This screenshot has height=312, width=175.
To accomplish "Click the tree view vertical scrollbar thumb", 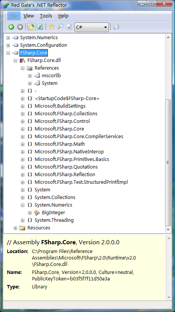I will pos(168,162).
